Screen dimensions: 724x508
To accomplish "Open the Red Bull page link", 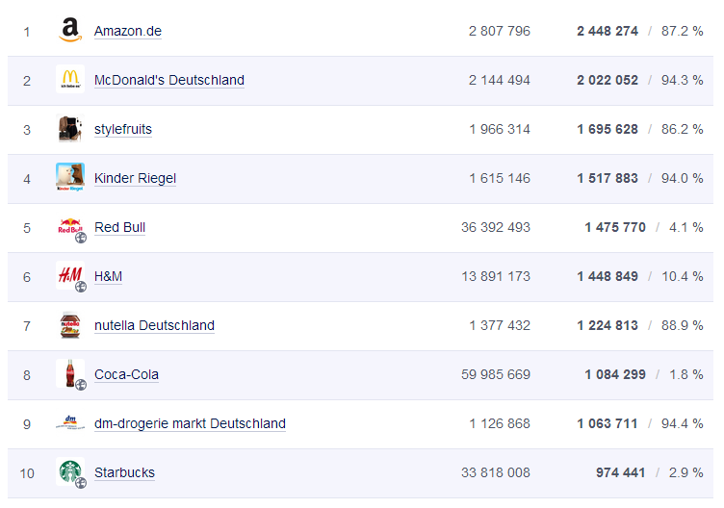I will pos(119,227).
